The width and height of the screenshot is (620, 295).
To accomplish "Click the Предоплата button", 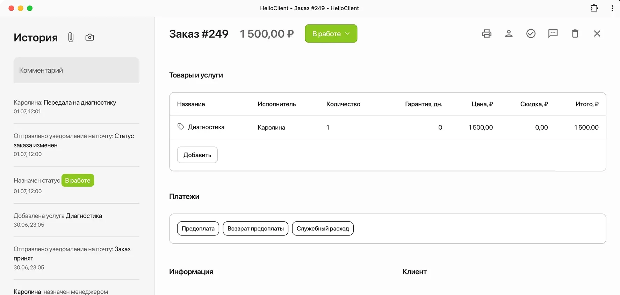I will 198,228.
